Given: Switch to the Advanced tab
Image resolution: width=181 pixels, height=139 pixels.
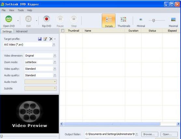Looking at the screenshot, I should coord(22,31).
